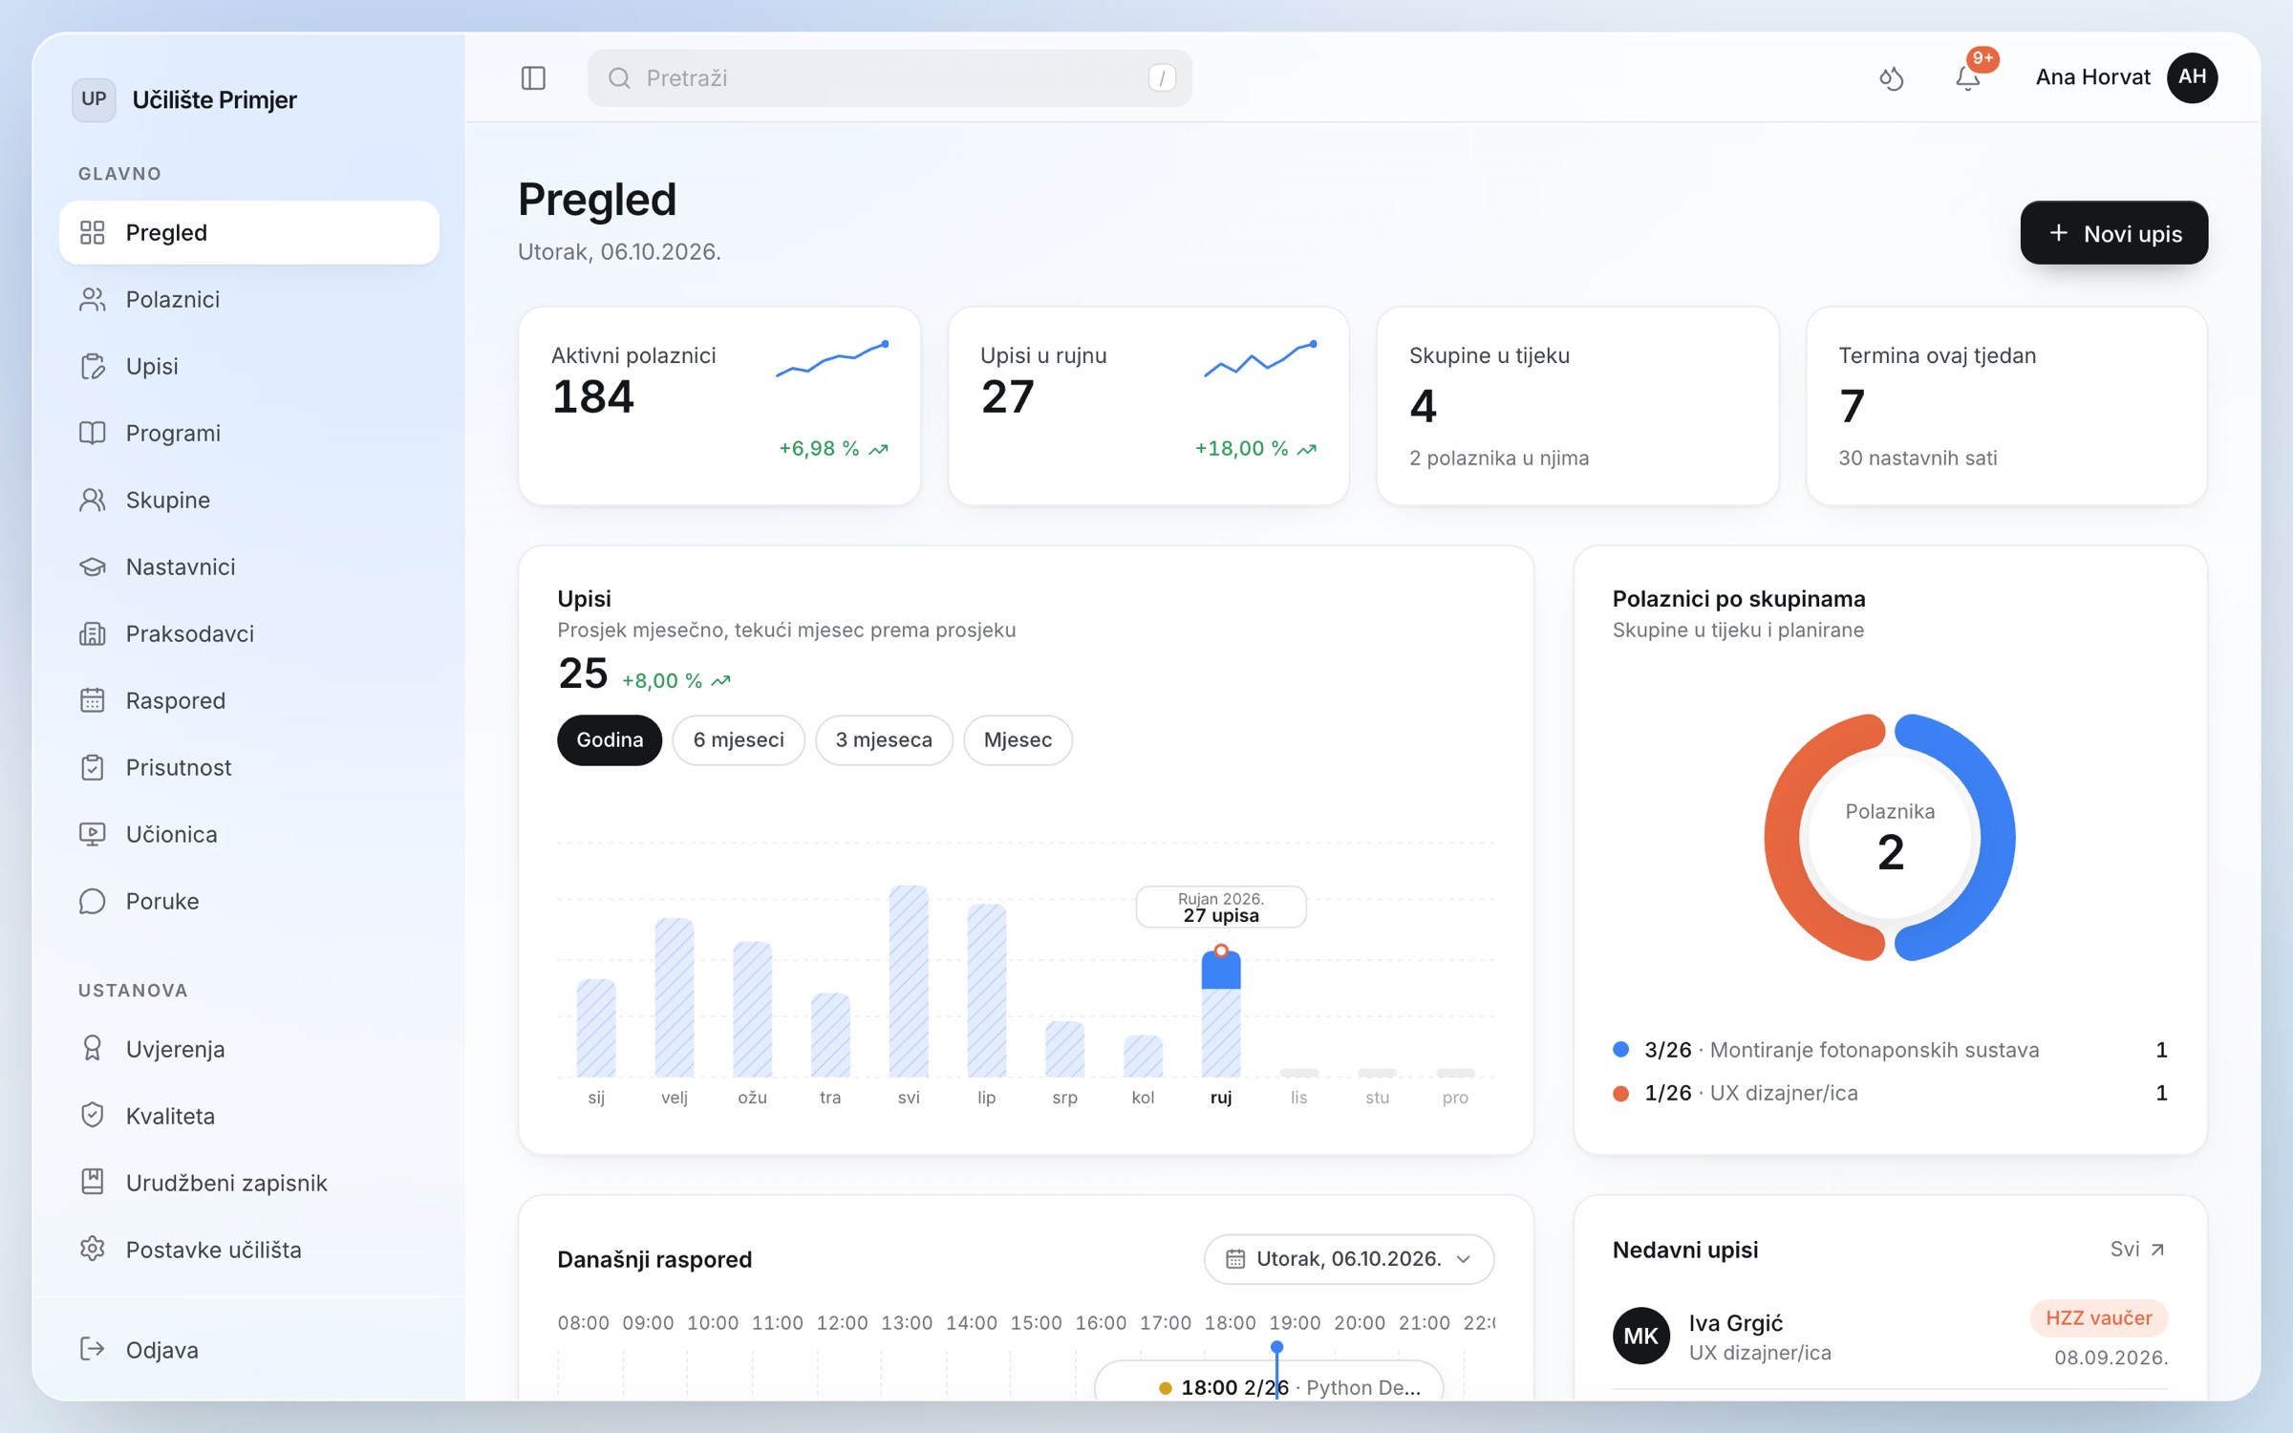Click the 3/26 Montiranje fotonaponskih sustava legend row

coord(1890,1050)
